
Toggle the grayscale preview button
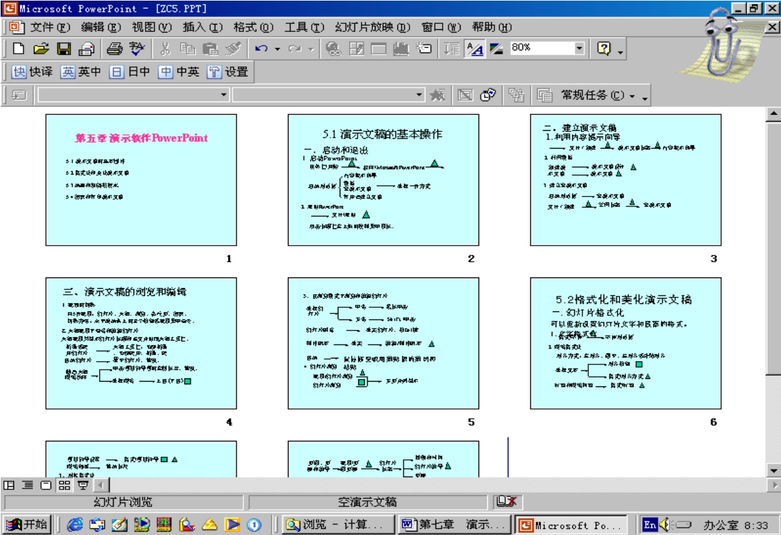click(x=496, y=49)
